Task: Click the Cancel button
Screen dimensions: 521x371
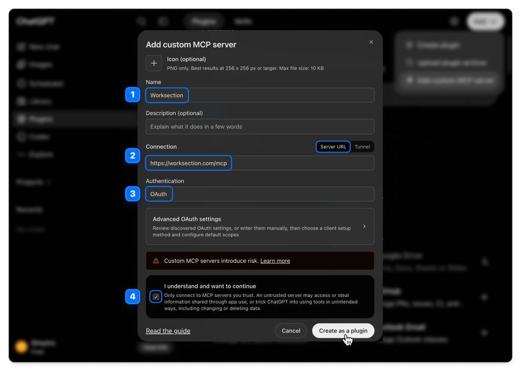Action: coord(291,331)
